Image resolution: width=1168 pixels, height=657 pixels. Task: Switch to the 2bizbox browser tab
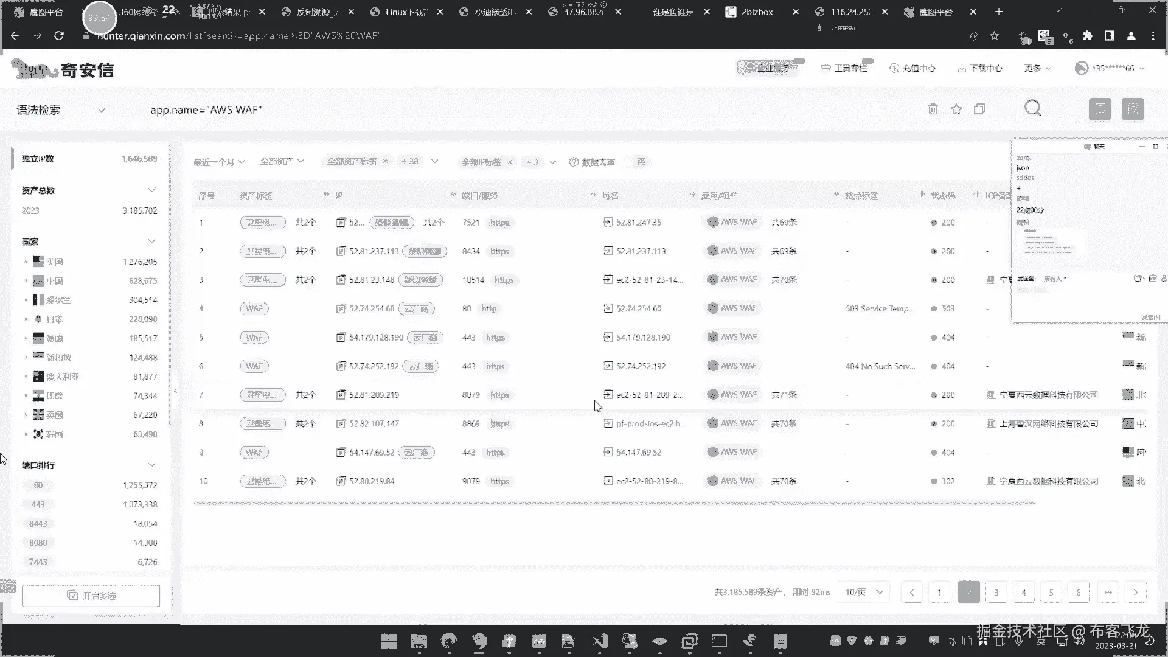757,12
